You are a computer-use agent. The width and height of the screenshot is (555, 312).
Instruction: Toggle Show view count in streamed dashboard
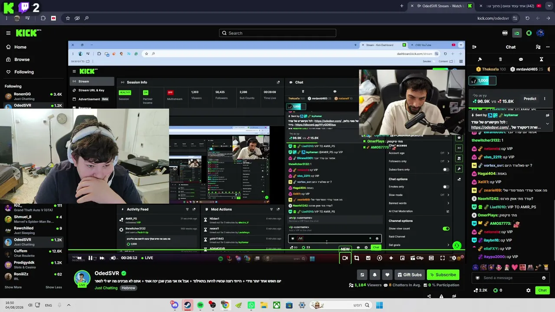point(446,228)
